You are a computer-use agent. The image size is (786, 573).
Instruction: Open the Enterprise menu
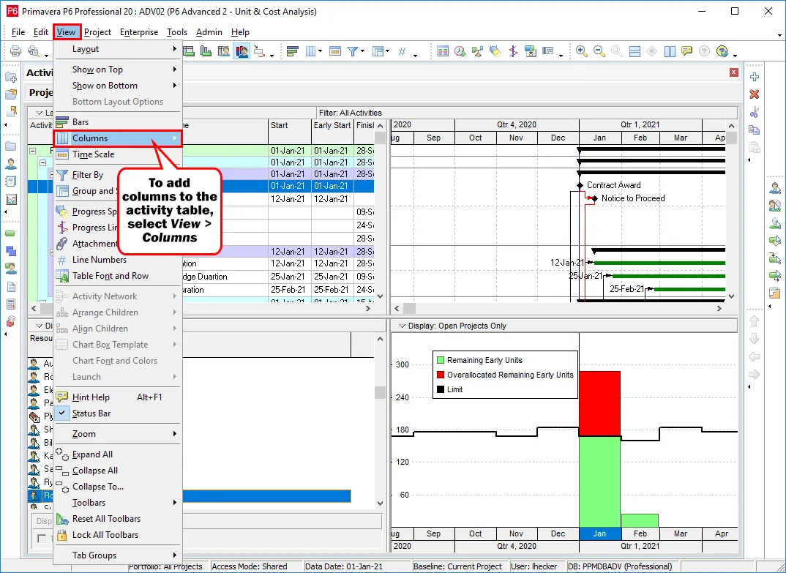click(138, 32)
